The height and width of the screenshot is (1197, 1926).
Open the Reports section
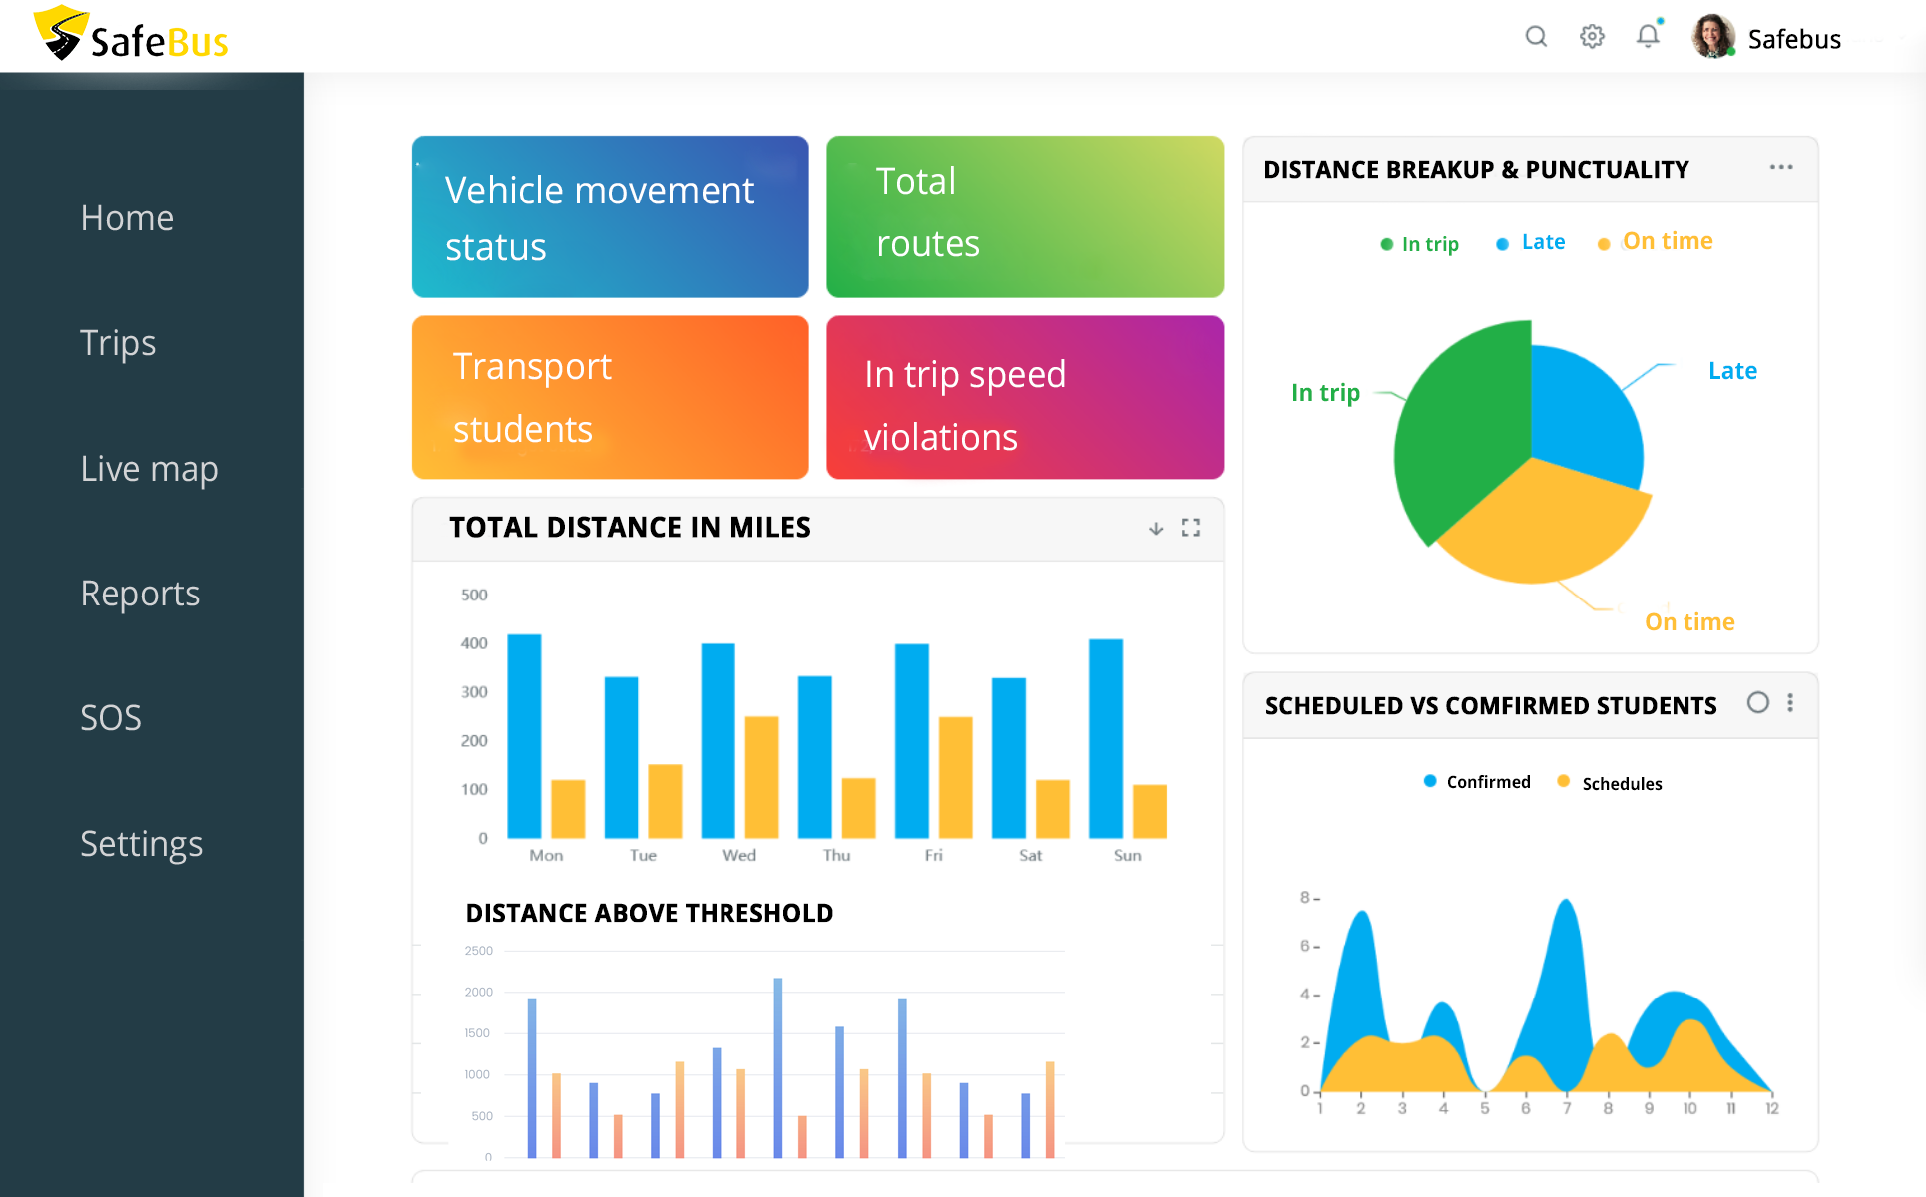140,593
